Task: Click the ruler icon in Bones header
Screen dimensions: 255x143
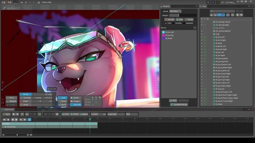Action: click(x=195, y=28)
